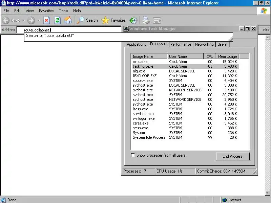Select the mmc.exe process row
Screen dimensions: 271x203
pos(186,62)
